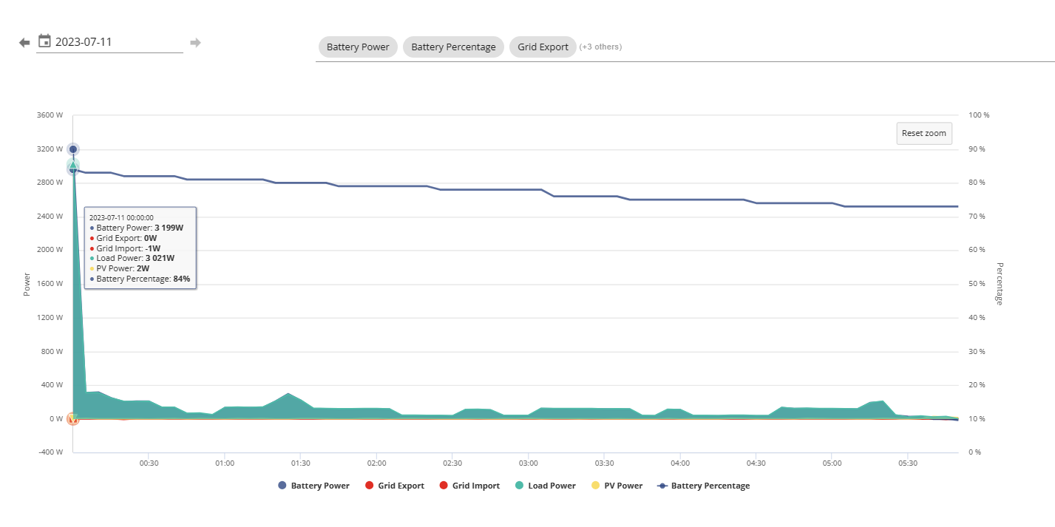The height and width of the screenshot is (527, 1055).
Task: Click the tooltip timestamp 2023-07-11 00:00:00
Action: (121, 218)
